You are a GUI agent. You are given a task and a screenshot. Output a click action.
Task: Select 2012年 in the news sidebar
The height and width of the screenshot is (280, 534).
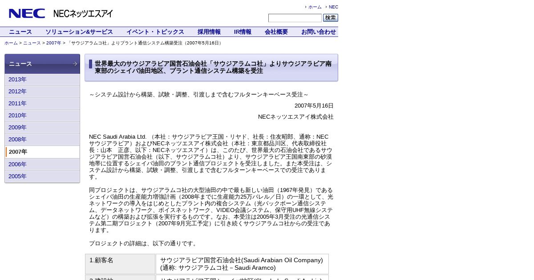(x=42, y=92)
